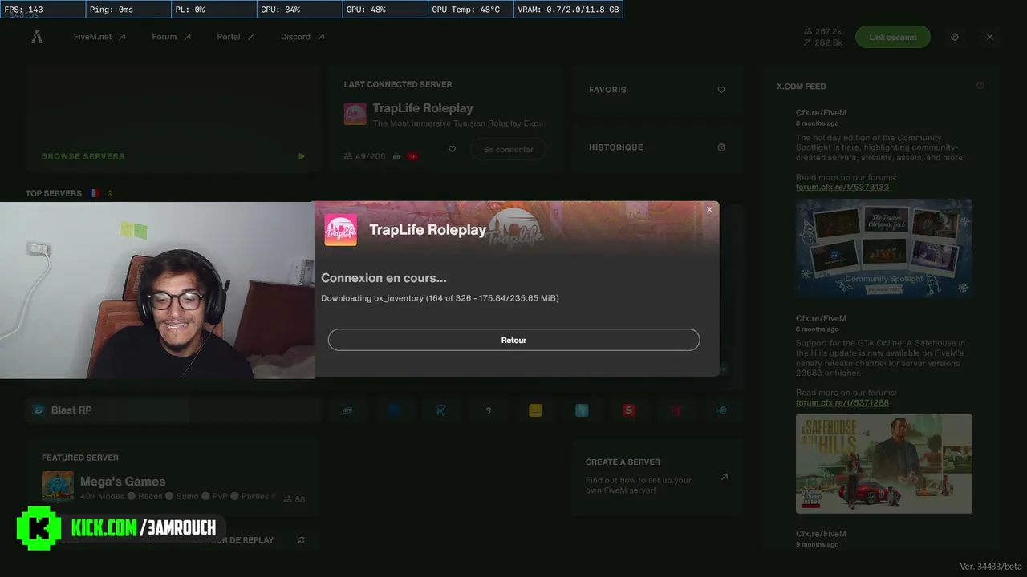Click the French flag next to Top Servers

click(95, 193)
